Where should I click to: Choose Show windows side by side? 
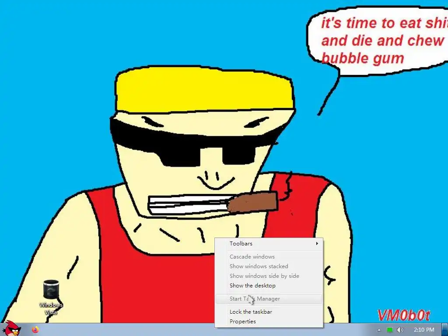click(269, 276)
